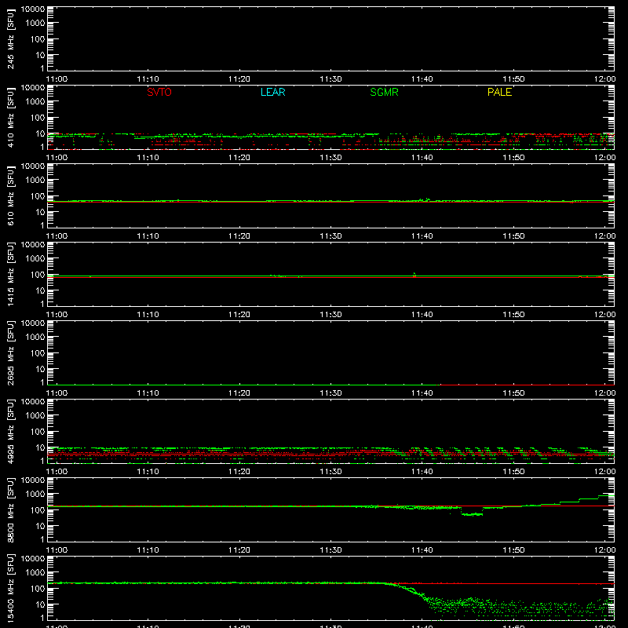This screenshot has width=628, height=628.
Task: Click 12:00 time label under 245 MHz panel
Action: (604, 79)
